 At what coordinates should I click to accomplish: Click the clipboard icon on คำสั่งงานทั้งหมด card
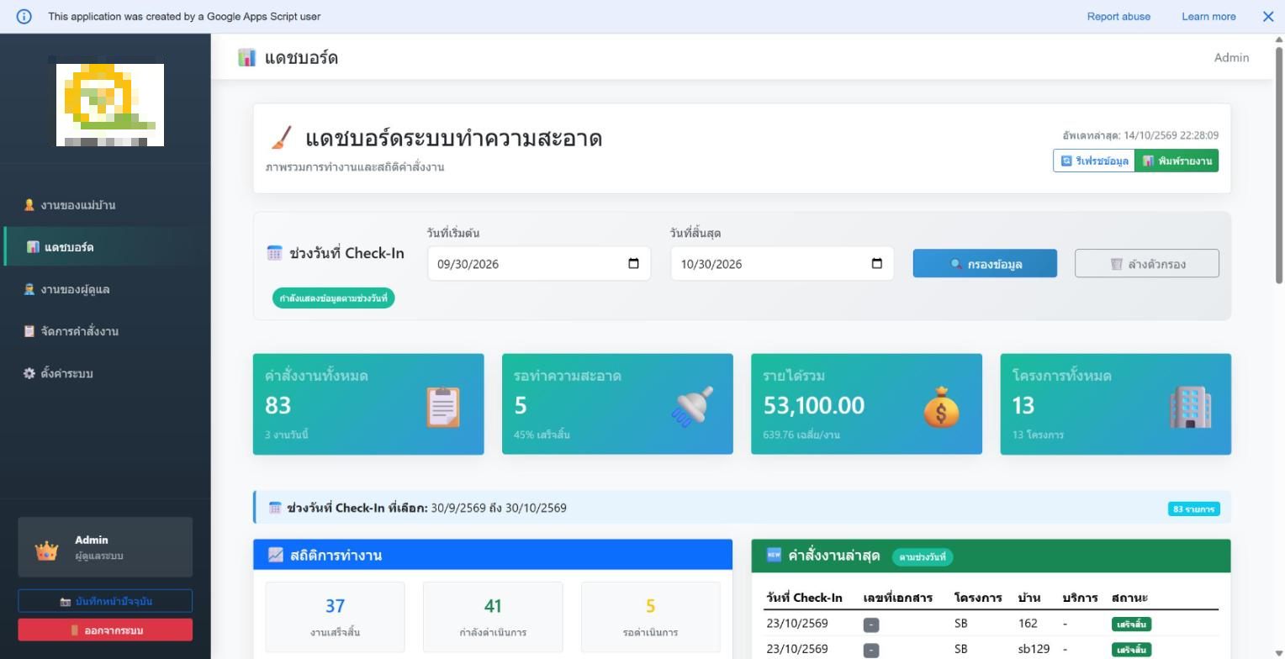tap(442, 407)
